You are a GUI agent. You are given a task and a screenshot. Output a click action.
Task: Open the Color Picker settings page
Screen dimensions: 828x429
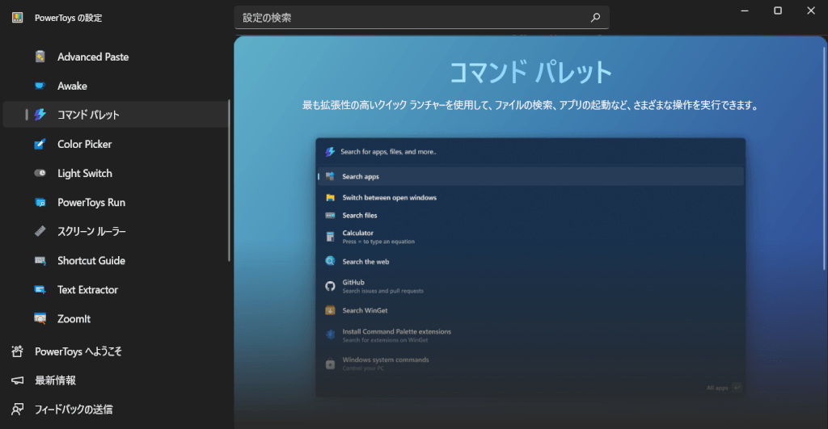tap(84, 144)
